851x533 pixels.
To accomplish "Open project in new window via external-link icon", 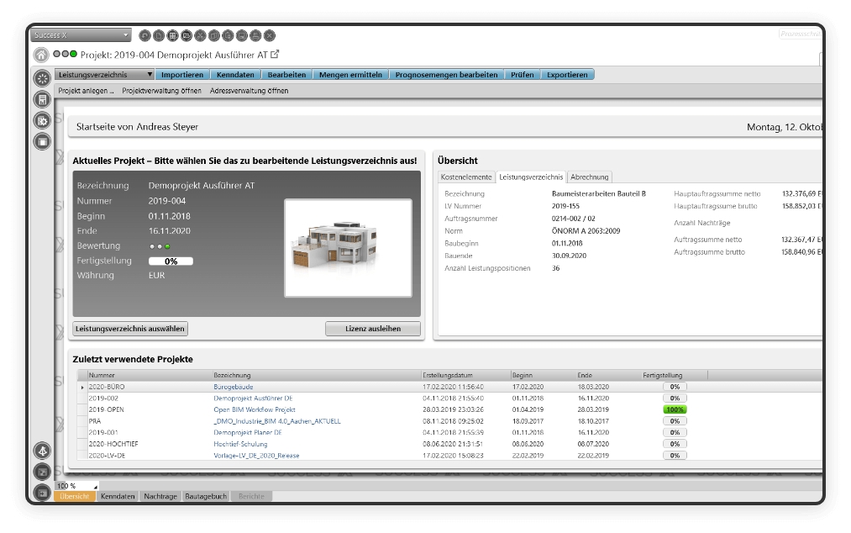I will 275,55.
